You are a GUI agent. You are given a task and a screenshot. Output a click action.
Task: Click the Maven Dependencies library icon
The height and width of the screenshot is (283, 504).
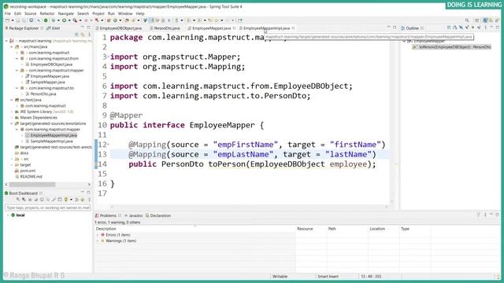(x=17, y=117)
